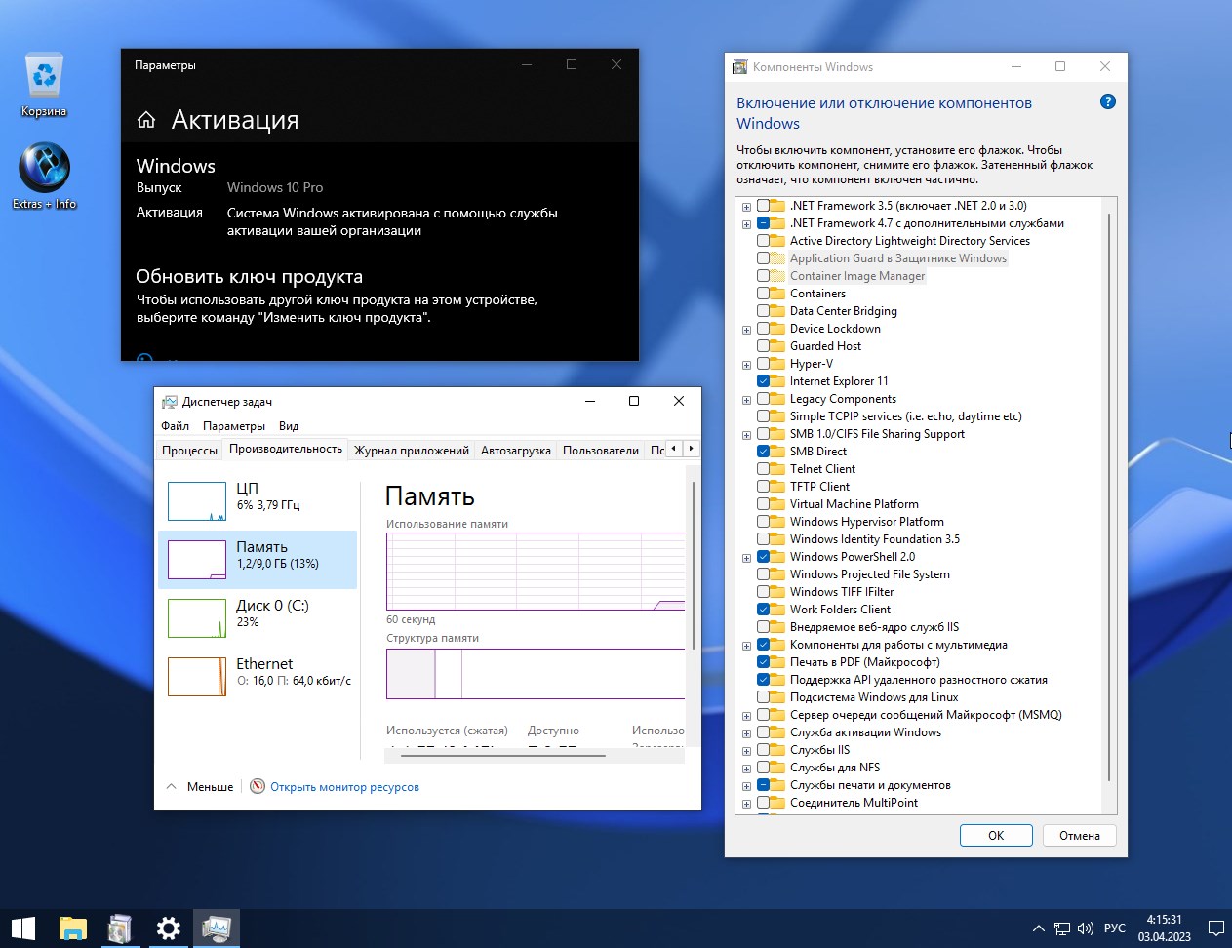
Task: Switch to the Автозагрузка tab
Action: pos(515,450)
